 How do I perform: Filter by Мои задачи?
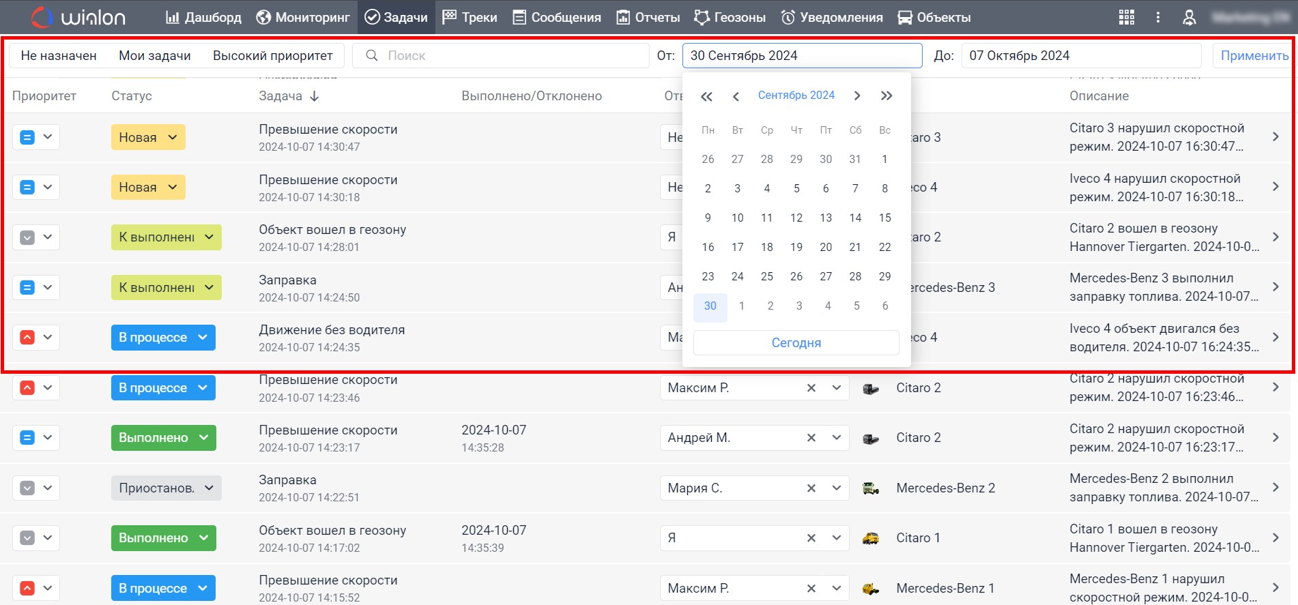[x=155, y=55]
